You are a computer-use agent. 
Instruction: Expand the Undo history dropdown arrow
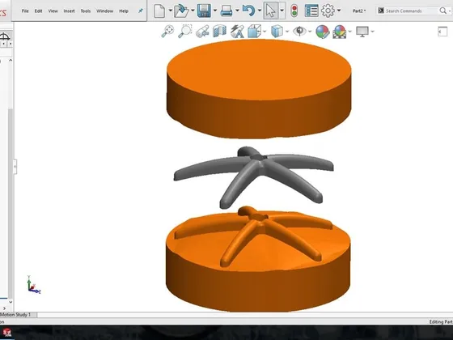[260, 11]
